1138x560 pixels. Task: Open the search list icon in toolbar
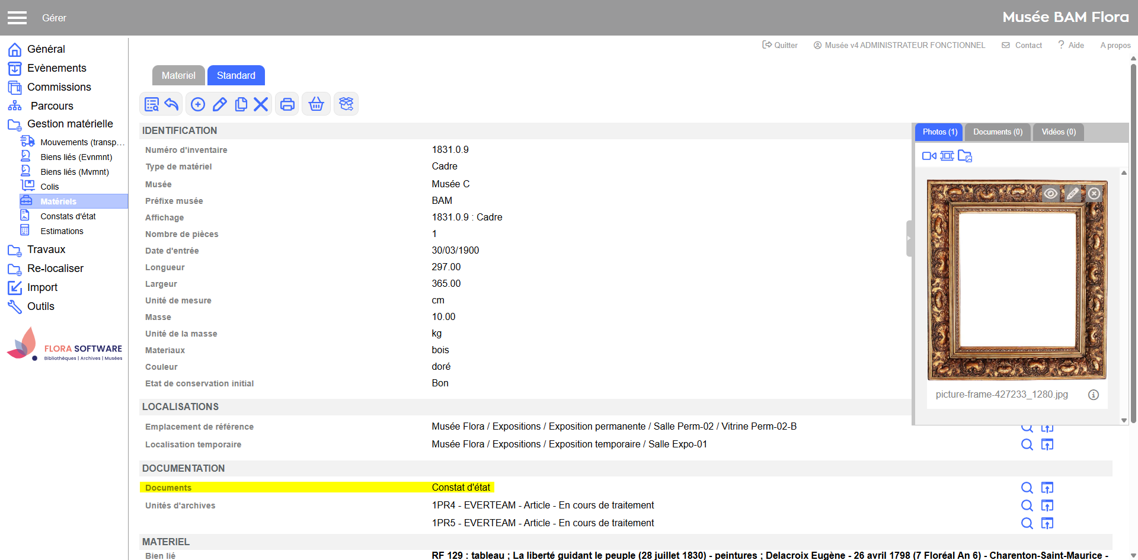[152, 104]
